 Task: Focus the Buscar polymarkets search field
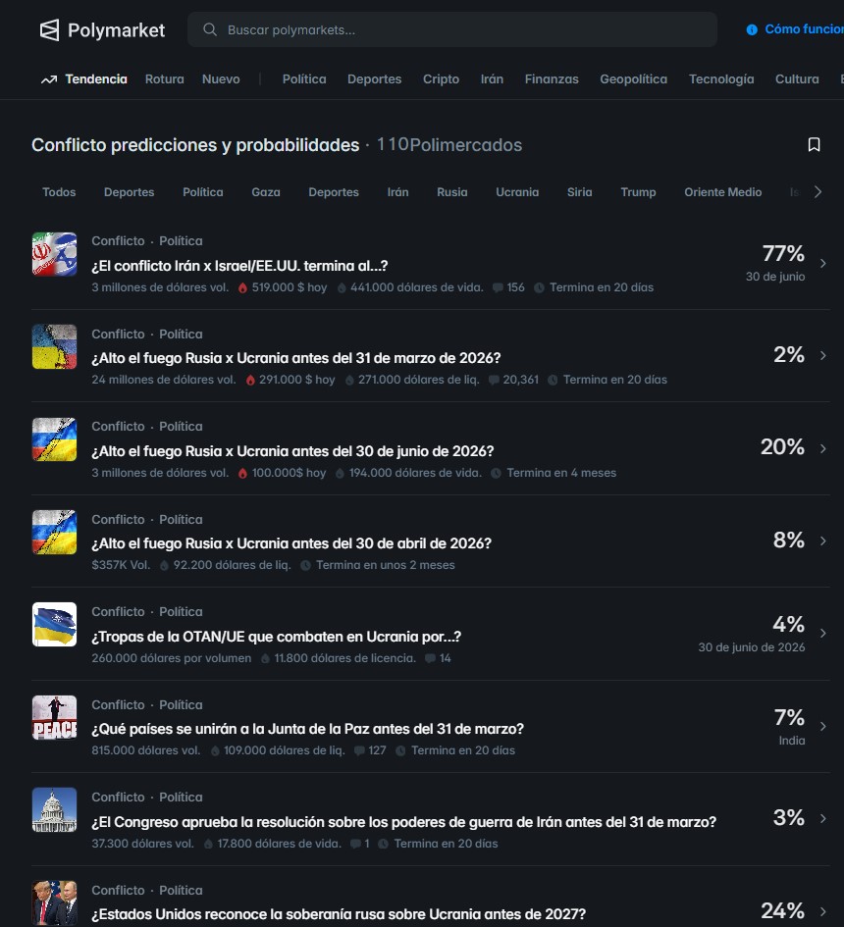click(452, 29)
